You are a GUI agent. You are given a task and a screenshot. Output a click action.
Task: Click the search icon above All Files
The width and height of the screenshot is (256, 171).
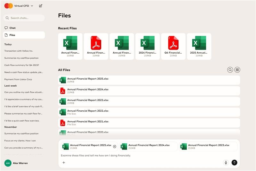pos(230,70)
